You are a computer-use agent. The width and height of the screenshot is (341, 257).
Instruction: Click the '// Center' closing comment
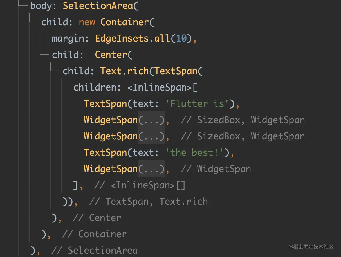[x=97, y=218]
